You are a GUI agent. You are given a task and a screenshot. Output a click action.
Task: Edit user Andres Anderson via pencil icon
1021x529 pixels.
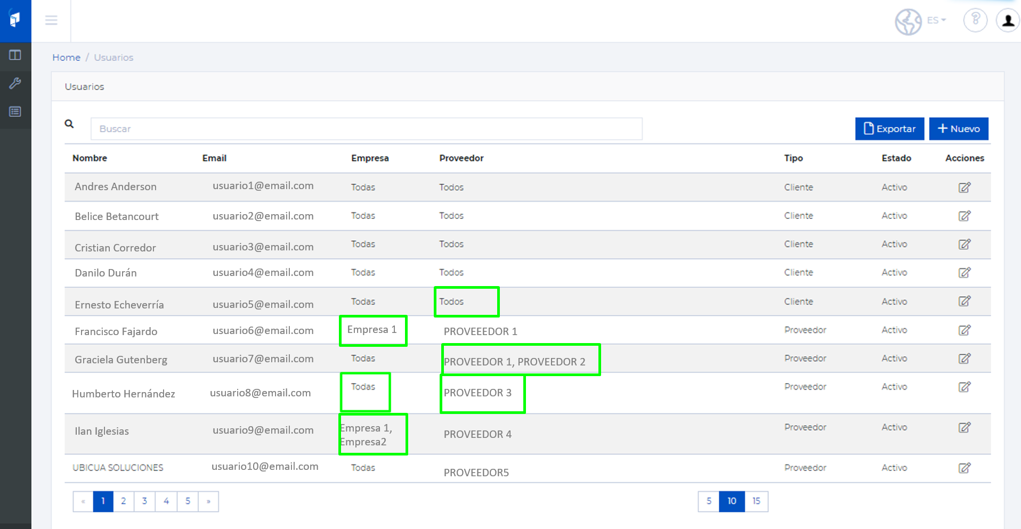tap(964, 188)
